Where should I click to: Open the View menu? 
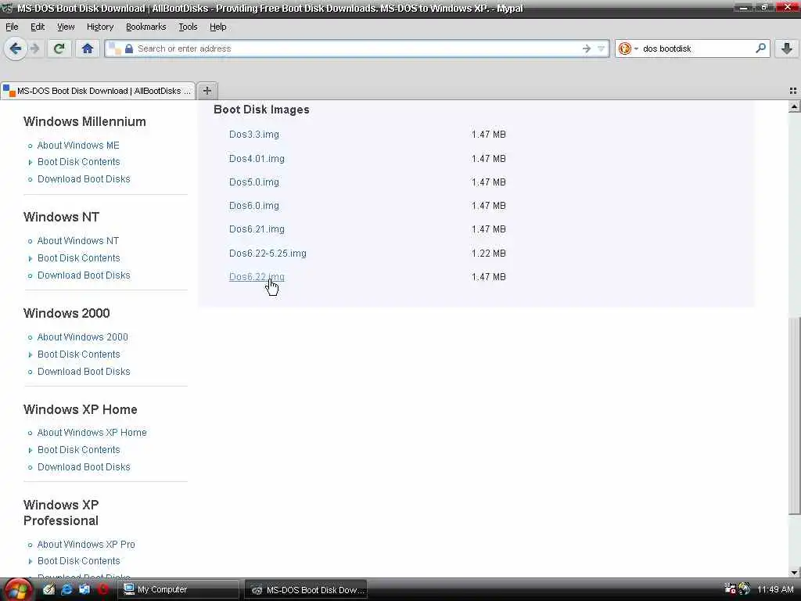(66, 27)
